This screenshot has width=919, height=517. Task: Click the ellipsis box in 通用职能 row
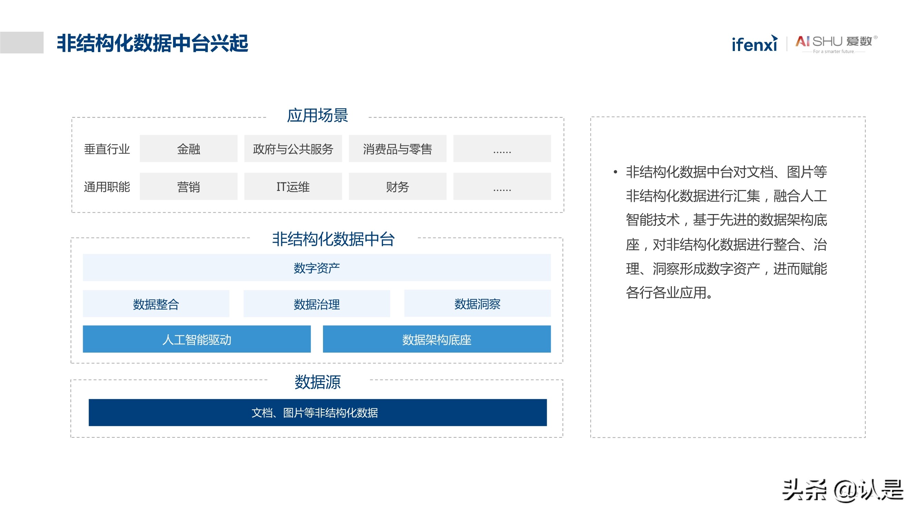[502, 186]
